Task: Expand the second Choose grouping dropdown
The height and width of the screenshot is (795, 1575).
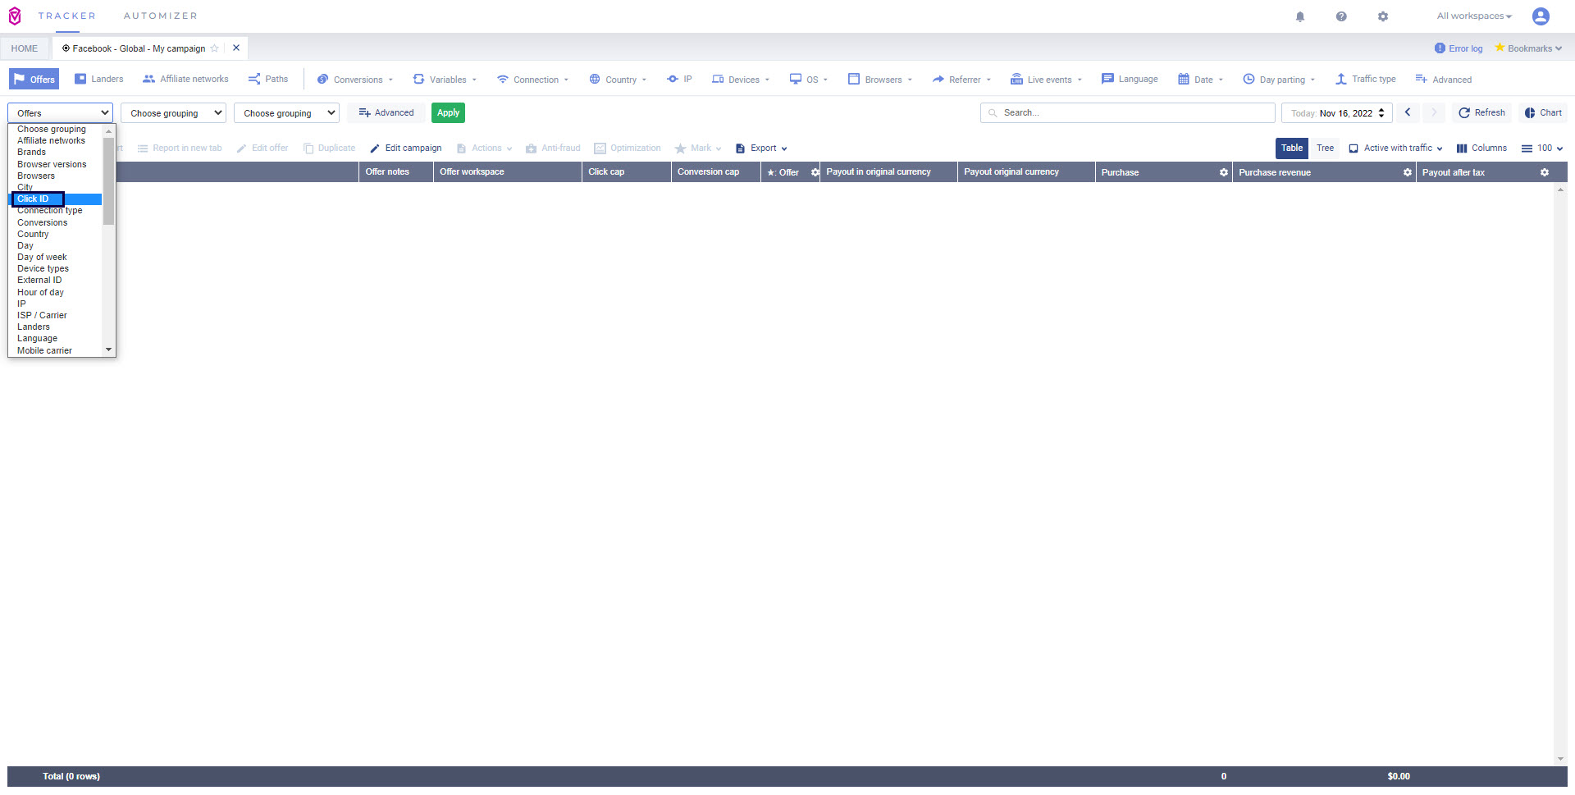Action: tap(285, 113)
